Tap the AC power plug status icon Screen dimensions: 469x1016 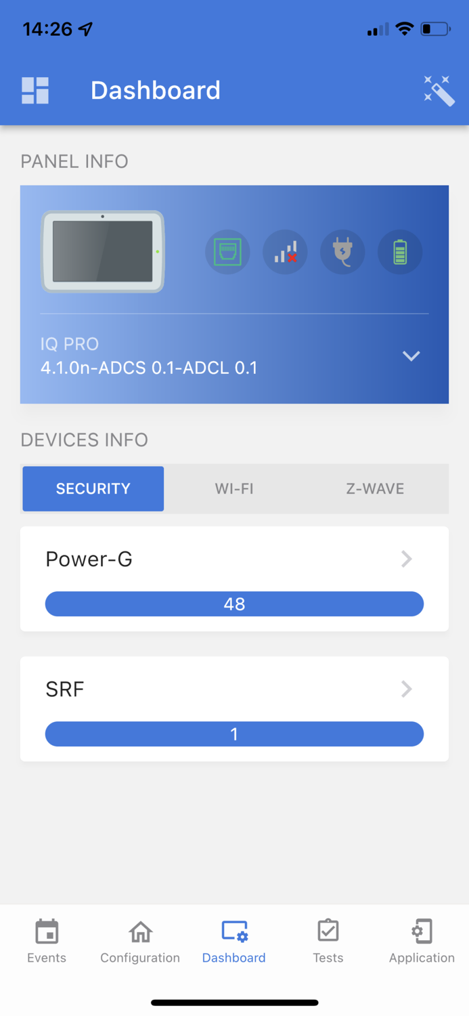(x=342, y=251)
